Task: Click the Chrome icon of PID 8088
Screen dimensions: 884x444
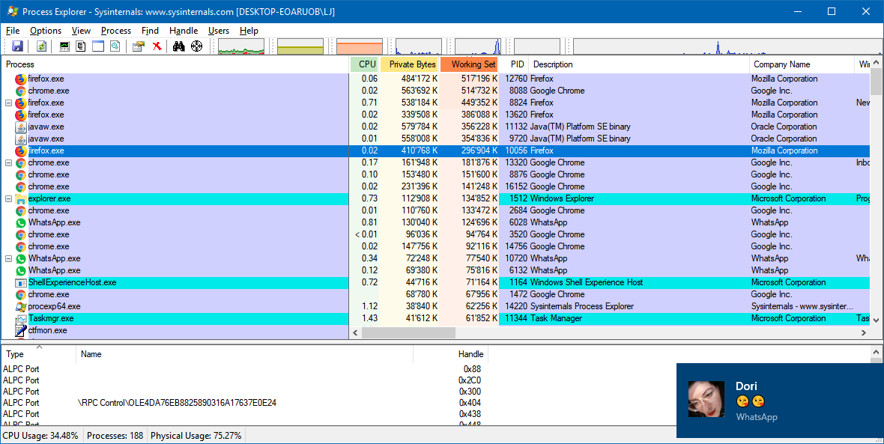Action: tap(21, 91)
